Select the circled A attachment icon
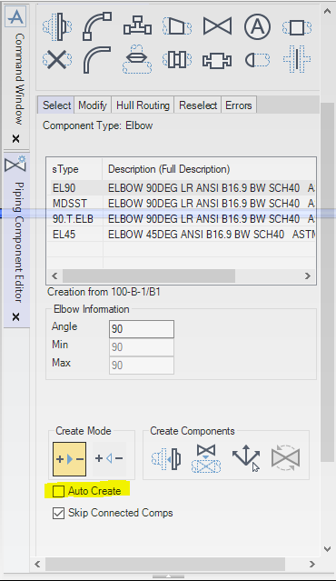This screenshot has width=336, height=581. [x=257, y=26]
